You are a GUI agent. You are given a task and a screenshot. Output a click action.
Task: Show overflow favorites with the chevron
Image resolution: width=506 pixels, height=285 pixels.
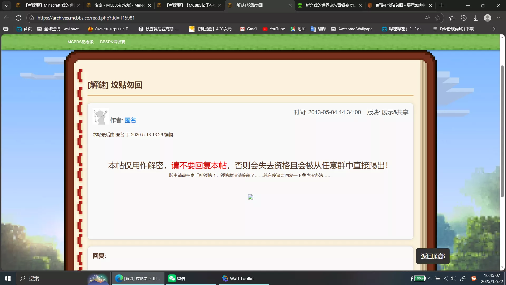click(494, 29)
